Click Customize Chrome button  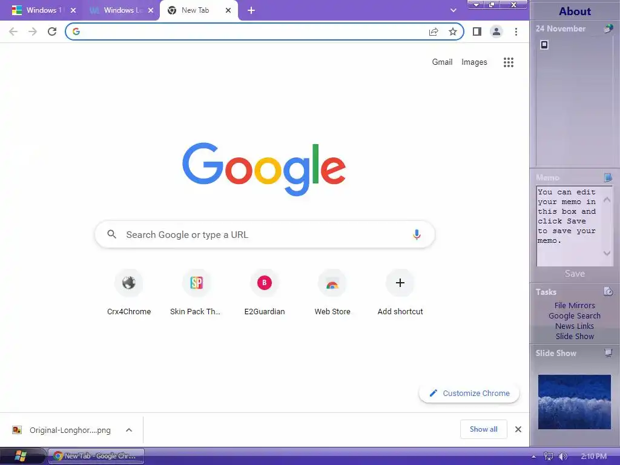(x=469, y=393)
